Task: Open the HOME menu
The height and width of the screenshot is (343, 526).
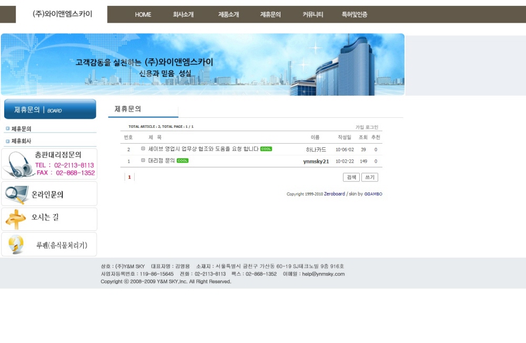Action: 143,15
